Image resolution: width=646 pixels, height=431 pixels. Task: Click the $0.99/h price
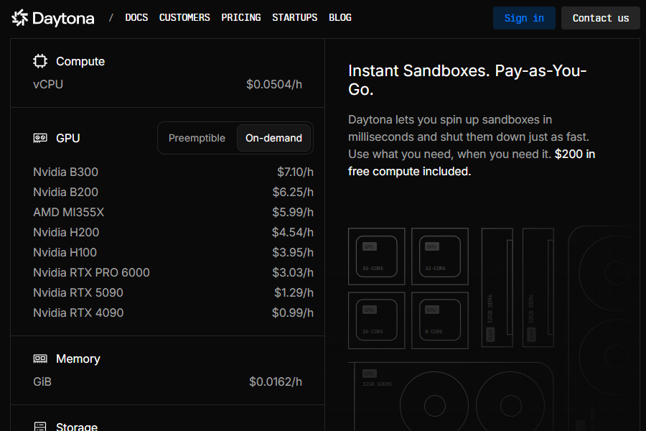pos(293,313)
